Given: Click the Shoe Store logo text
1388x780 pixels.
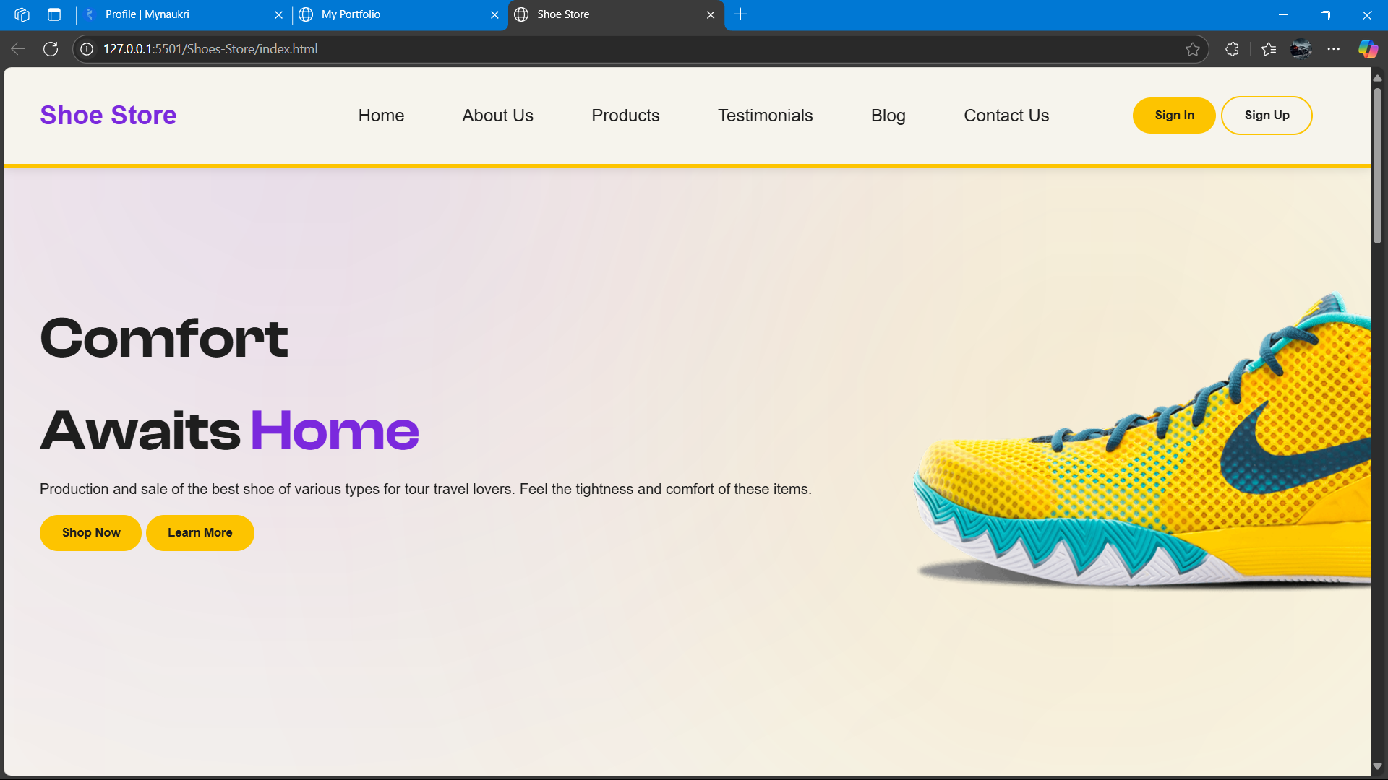Looking at the screenshot, I should 108,116.
